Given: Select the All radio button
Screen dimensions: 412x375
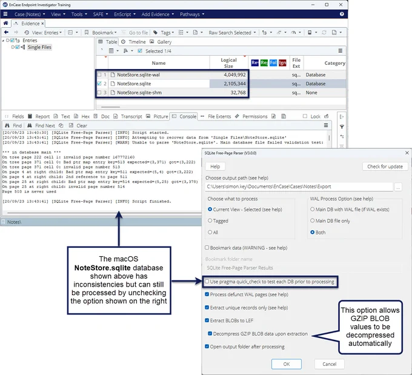Looking at the screenshot, I should click(210, 232).
